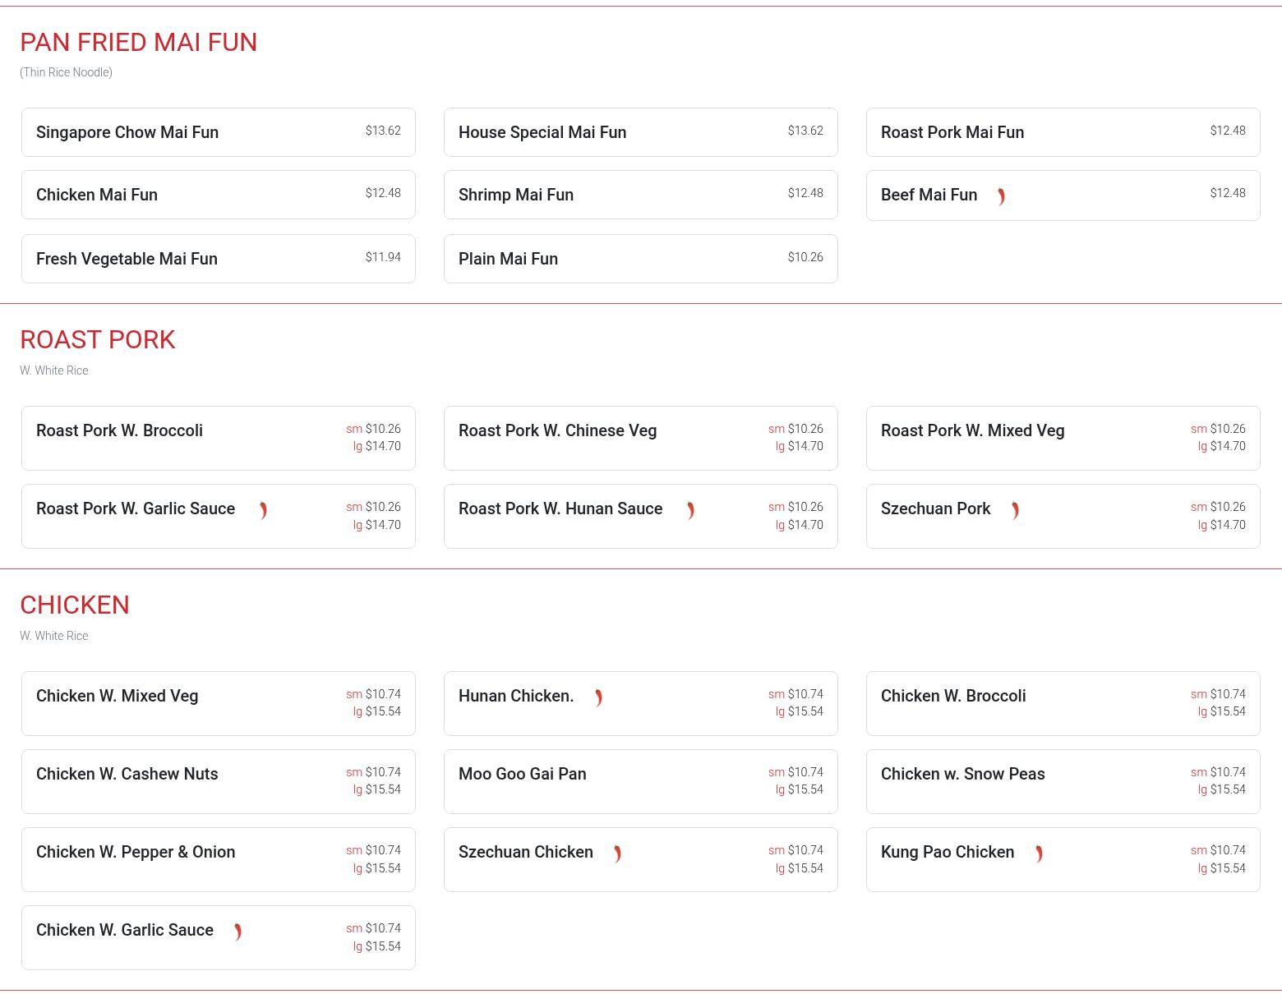Click the $13.62 price of House Special Mai Fun
1282x1003 pixels.
(x=805, y=131)
